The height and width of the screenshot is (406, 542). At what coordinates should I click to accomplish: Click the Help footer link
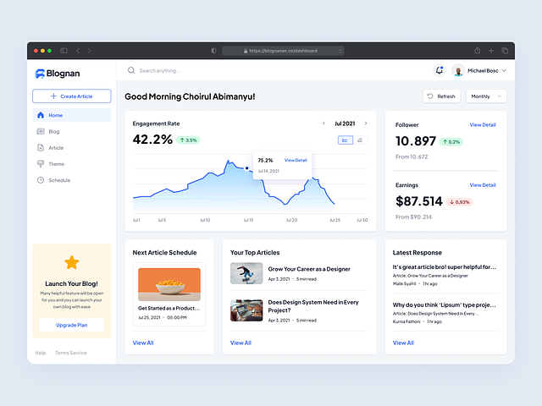[41, 353]
